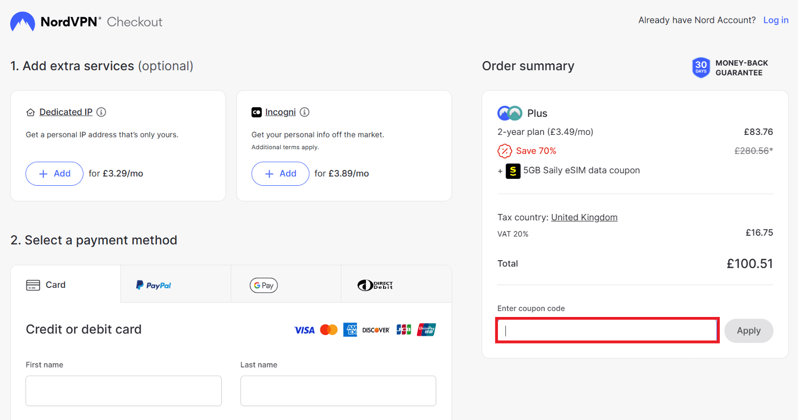Viewport: 798px width, 420px height.
Task: Click the 5GB Saily eSIM data coupon text
Action: click(581, 170)
